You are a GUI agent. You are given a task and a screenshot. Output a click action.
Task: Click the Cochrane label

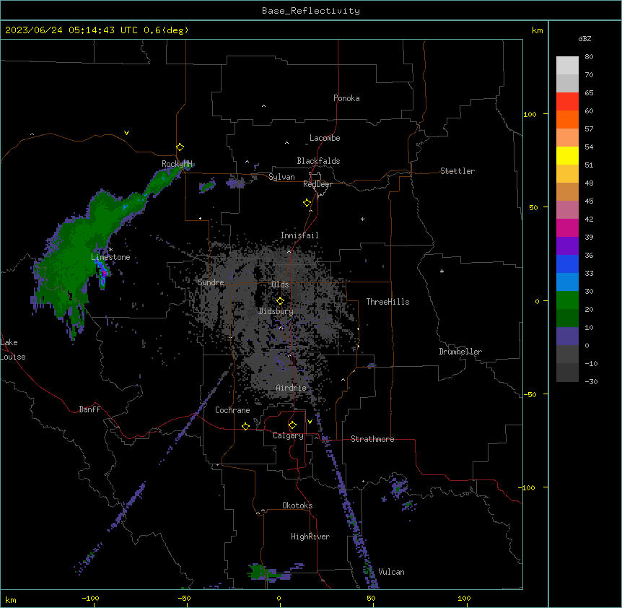232,410
